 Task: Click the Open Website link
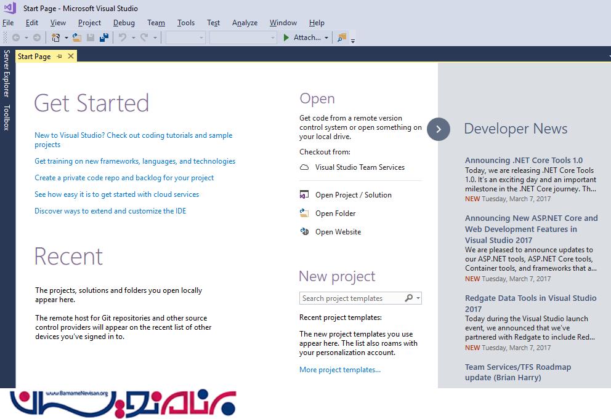pos(338,232)
